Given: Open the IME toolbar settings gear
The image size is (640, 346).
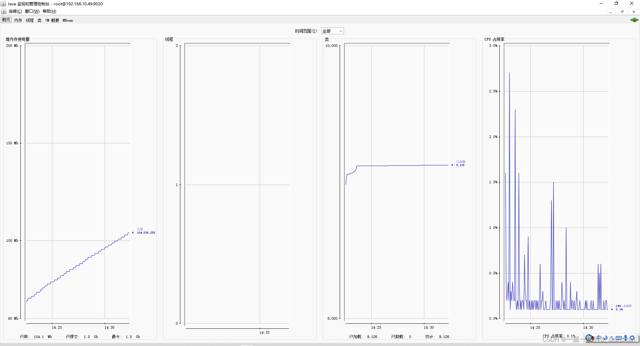Looking at the screenshot, I should [632, 338].
